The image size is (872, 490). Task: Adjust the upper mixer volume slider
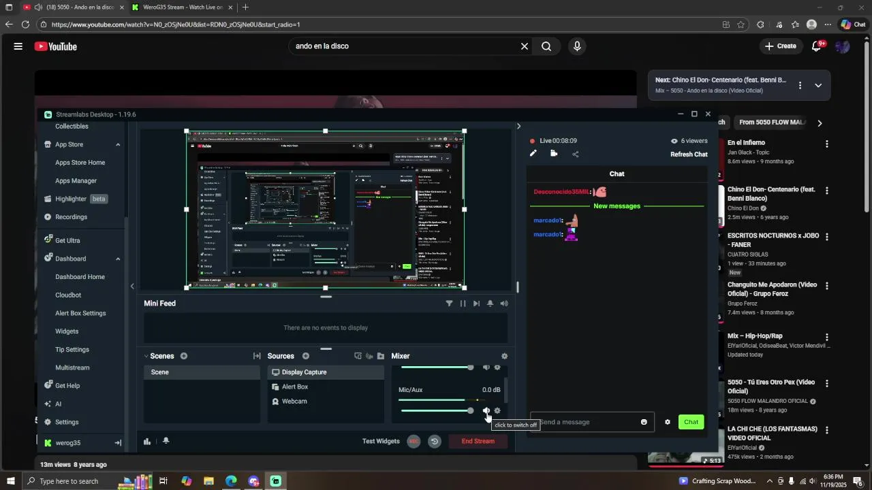(437, 367)
